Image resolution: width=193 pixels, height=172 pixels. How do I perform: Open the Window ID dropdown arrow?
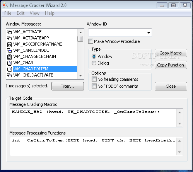[149, 33]
